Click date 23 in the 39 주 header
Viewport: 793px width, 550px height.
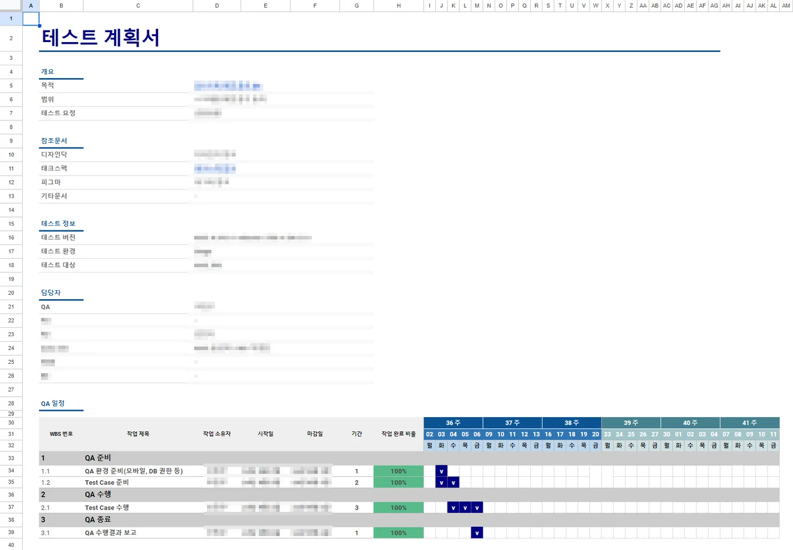(607, 434)
